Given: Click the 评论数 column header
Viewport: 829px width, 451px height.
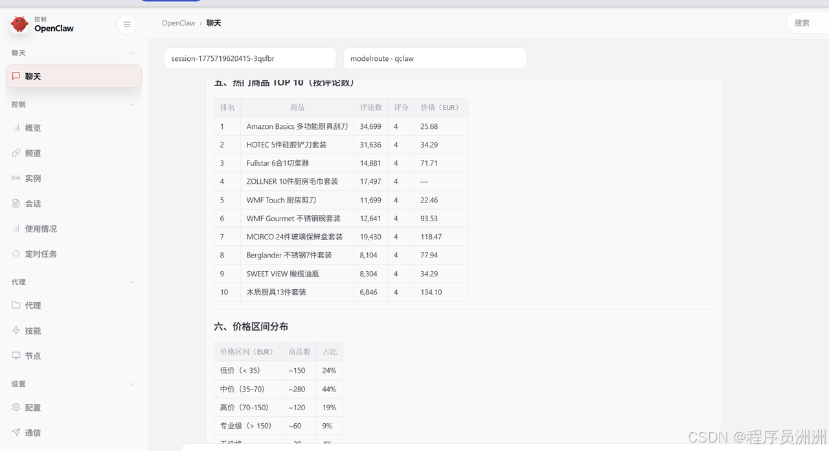Looking at the screenshot, I should [x=371, y=107].
